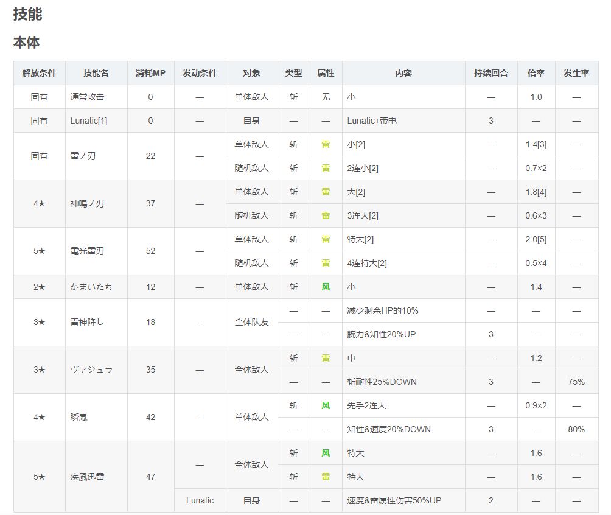Click the 无 attribute of 通常攻击

pos(326,97)
